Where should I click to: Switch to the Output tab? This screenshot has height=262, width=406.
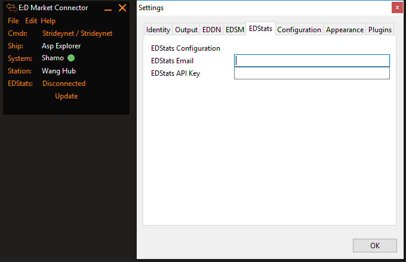pyautogui.click(x=186, y=29)
